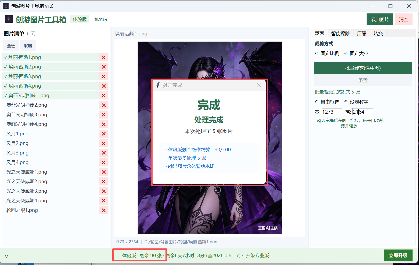Viewport: 419px width, 265px height.
Task: Click the 立即升级 button
Action: click(x=398, y=255)
